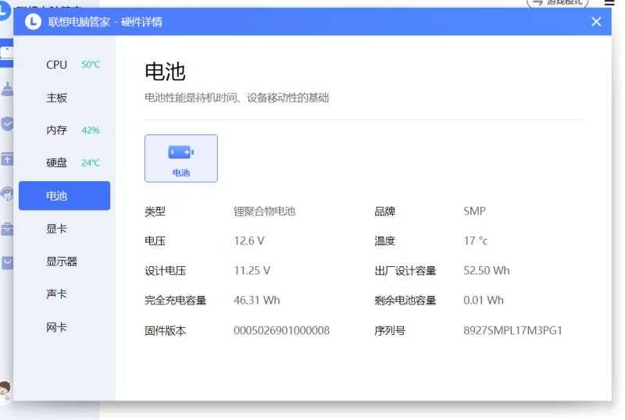Click the serial number 8927SMPL17M3PG1
Image resolution: width=625 pixels, height=420 pixels.
pyautogui.click(x=512, y=330)
